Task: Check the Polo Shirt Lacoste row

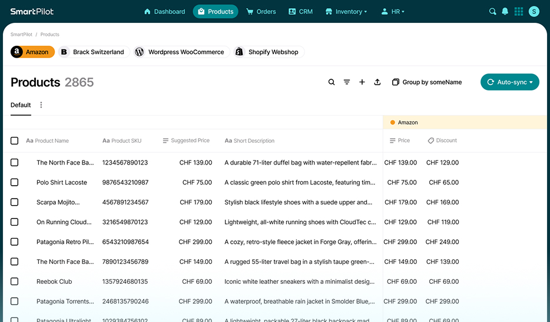Action: [14, 182]
